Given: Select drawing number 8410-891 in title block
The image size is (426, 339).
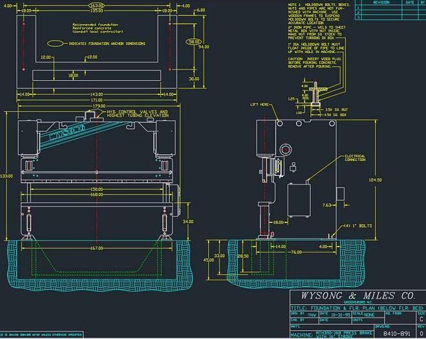Looking at the screenshot, I should click(396, 333).
